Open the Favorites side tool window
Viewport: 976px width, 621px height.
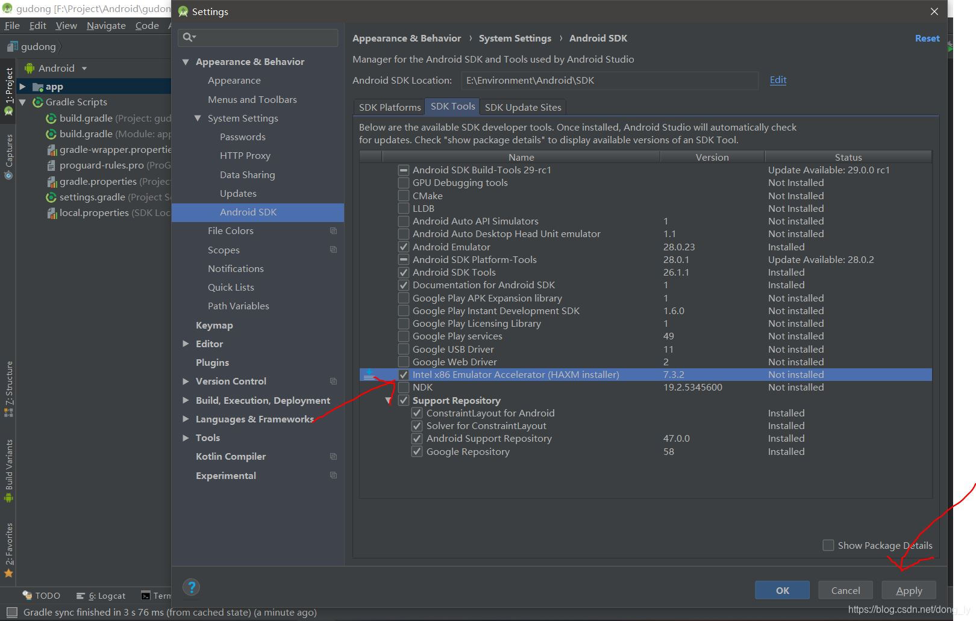pyautogui.click(x=8, y=549)
